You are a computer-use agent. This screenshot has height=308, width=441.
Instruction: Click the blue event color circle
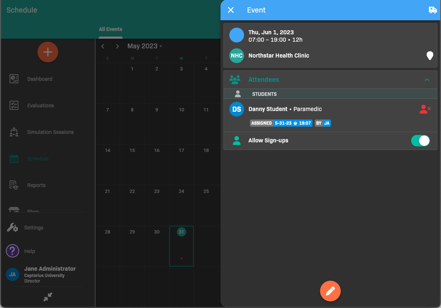tap(237, 35)
